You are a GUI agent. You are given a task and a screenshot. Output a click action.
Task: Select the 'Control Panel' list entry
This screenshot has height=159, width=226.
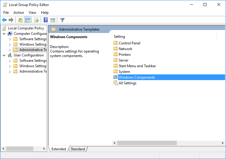[x=129, y=43]
